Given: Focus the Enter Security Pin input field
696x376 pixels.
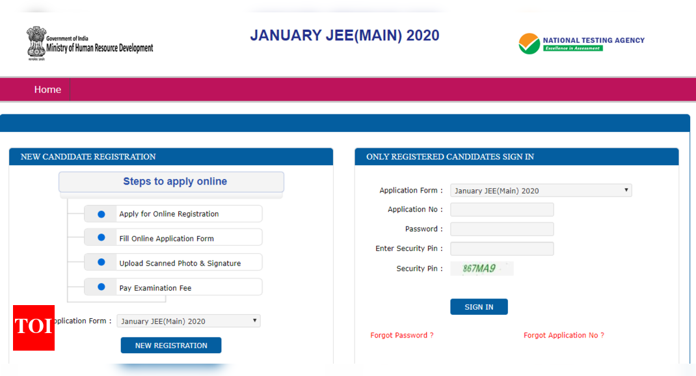Looking at the screenshot, I should (x=502, y=248).
